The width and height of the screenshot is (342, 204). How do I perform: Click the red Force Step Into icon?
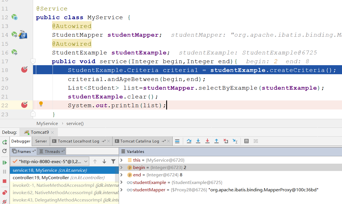tap(207, 141)
